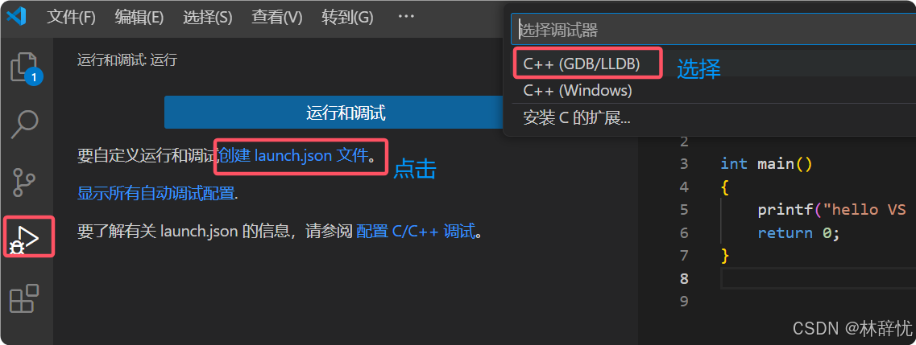Open the Extensions view icon

click(24, 298)
